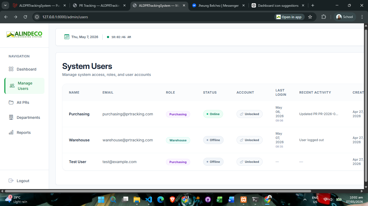Click the RECENT ACTIVITY column header

tap(315, 93)
